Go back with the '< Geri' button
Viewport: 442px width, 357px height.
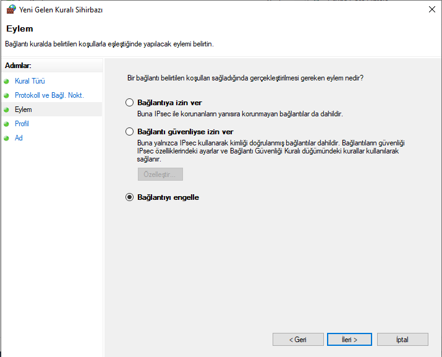tap(298, 340)
